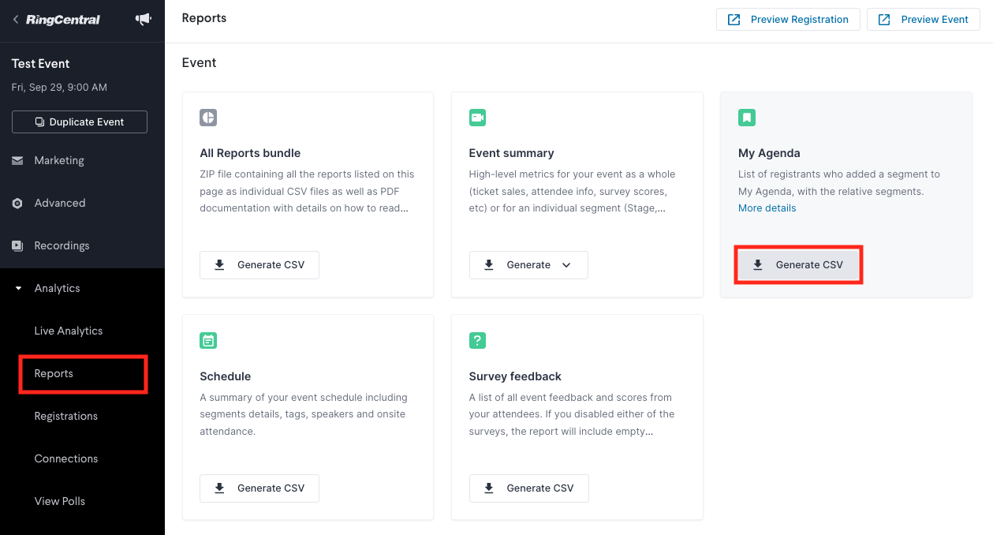The image size is (993, 535).
Task: Click the megaphone announcements icon
Action: [144, 19]
